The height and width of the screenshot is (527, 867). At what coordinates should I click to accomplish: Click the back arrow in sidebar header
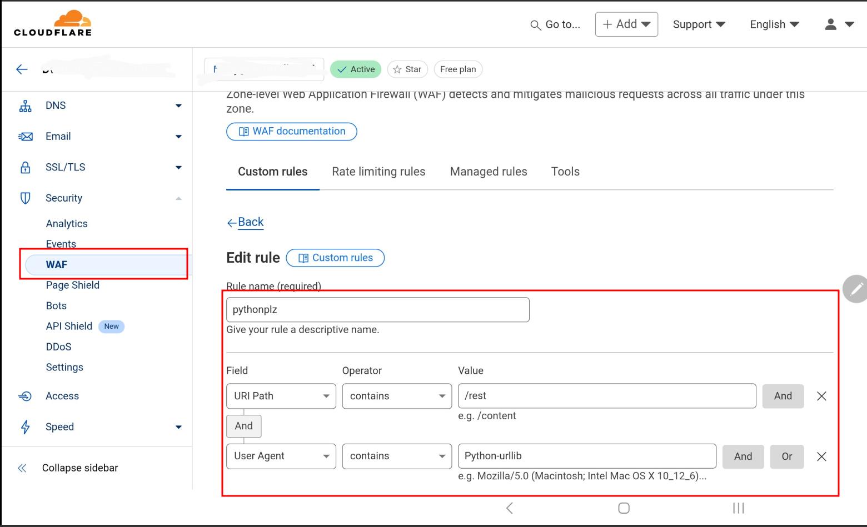pos(22,69)
